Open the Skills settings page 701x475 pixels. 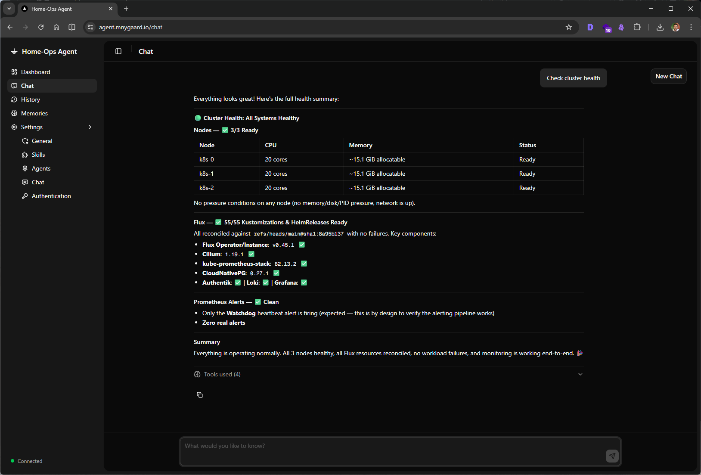[x=57, y=155]
